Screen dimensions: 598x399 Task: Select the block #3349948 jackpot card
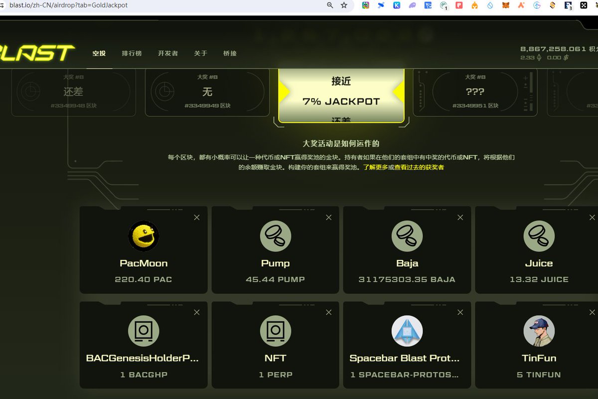click(73, 92)
